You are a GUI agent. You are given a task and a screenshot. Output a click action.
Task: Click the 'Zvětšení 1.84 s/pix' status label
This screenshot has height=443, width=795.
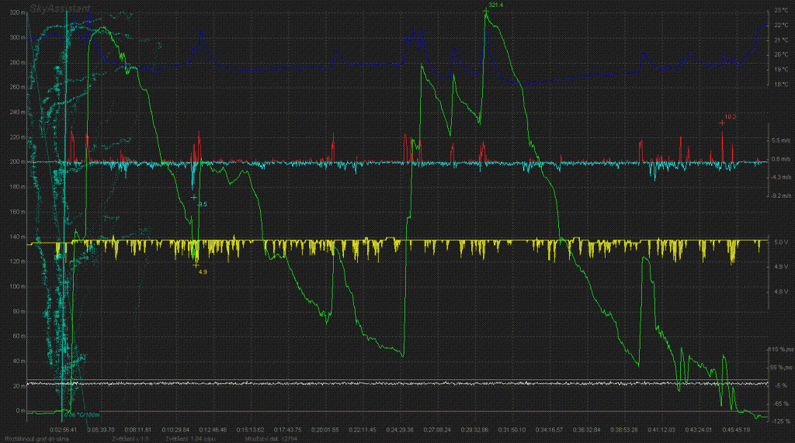coord(189,438)
